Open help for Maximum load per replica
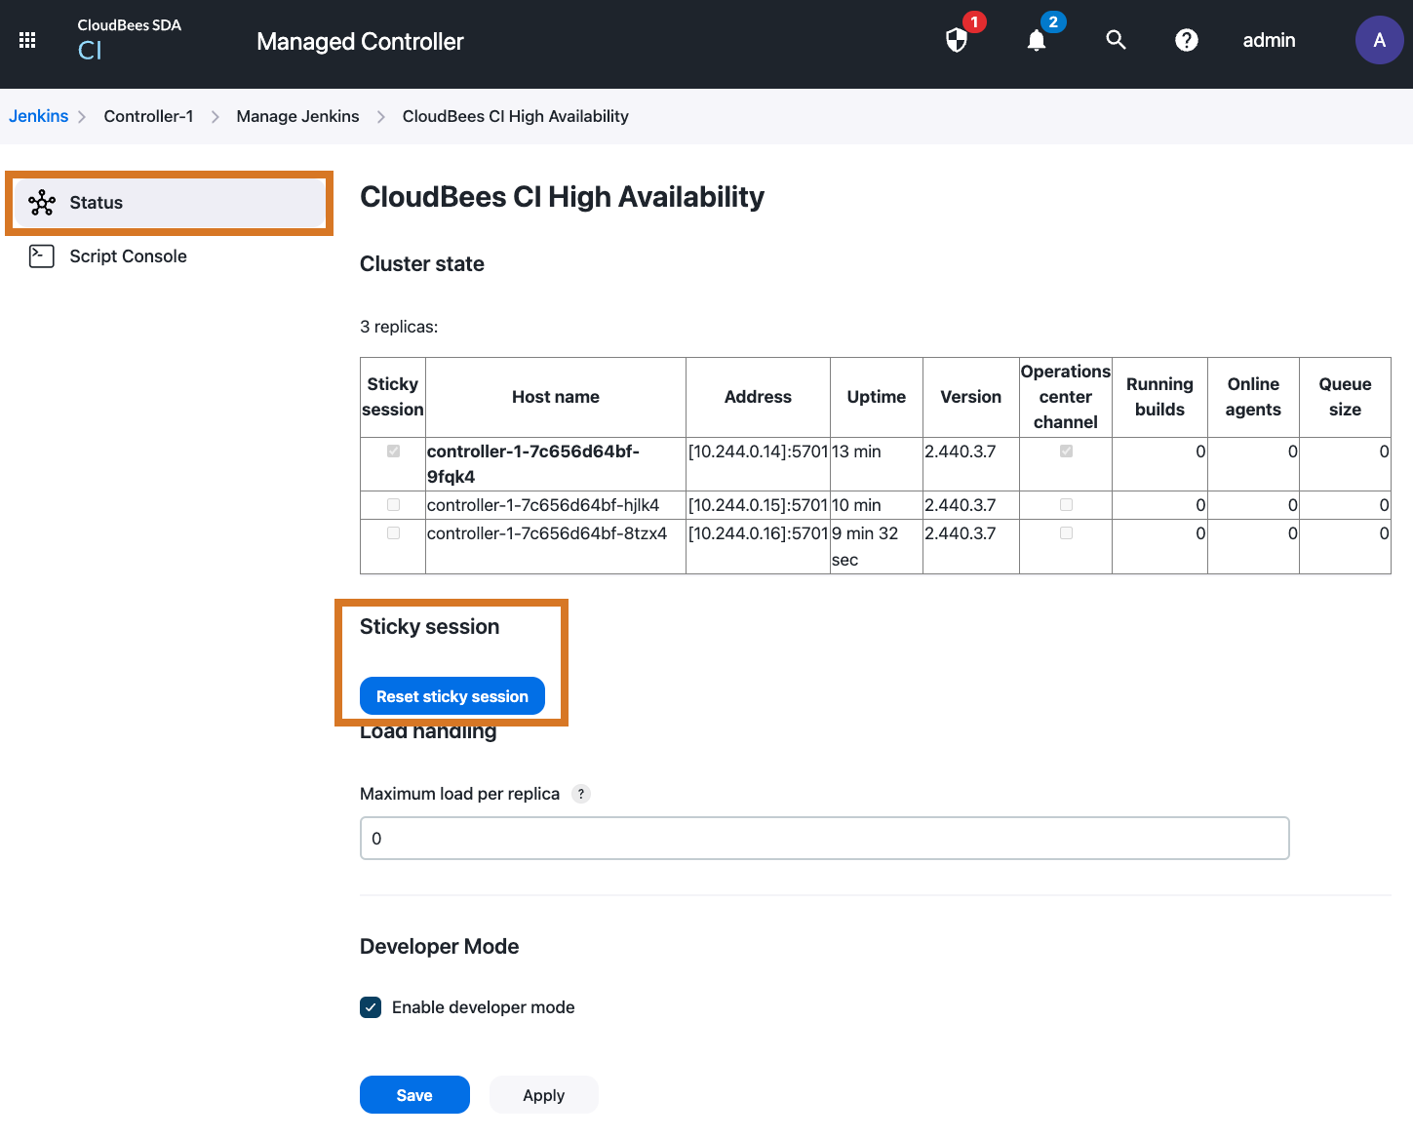The width and height of the screenshot is (1413, 1139). coord(581,794)
